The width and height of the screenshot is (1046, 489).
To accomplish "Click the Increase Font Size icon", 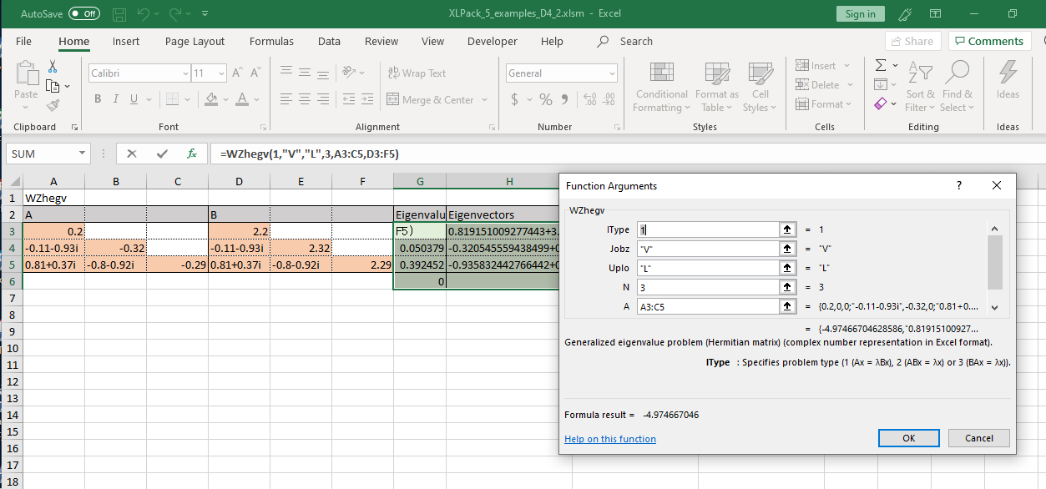I will click(x=237, y=73).
